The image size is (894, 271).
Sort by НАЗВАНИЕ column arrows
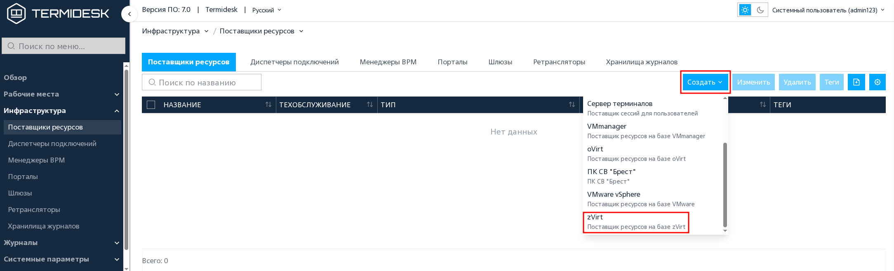[x=268, y=105]
